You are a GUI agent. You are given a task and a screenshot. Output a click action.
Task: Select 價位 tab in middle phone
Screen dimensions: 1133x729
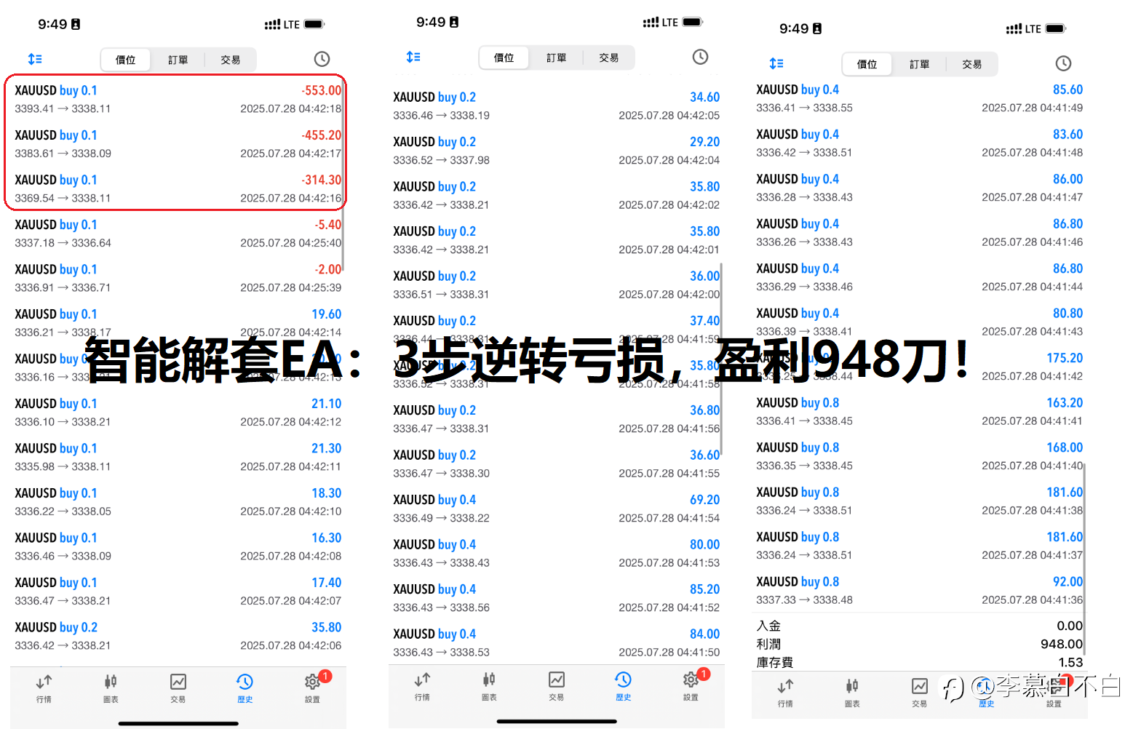click(504, 57)
